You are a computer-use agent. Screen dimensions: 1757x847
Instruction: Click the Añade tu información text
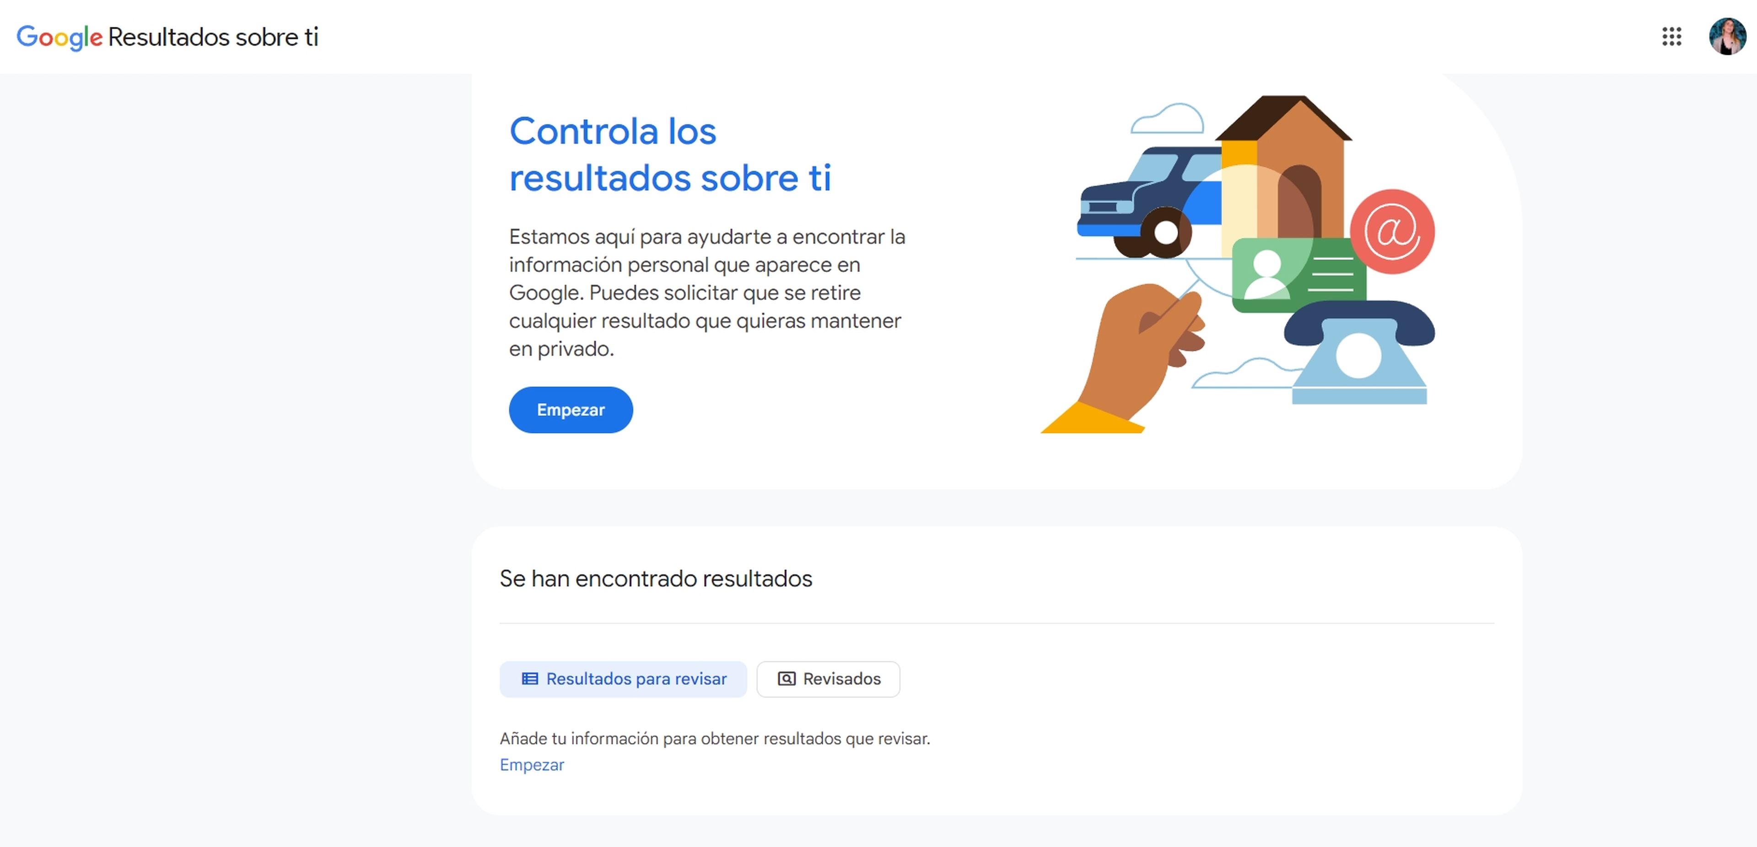click(x=715, y=739)
